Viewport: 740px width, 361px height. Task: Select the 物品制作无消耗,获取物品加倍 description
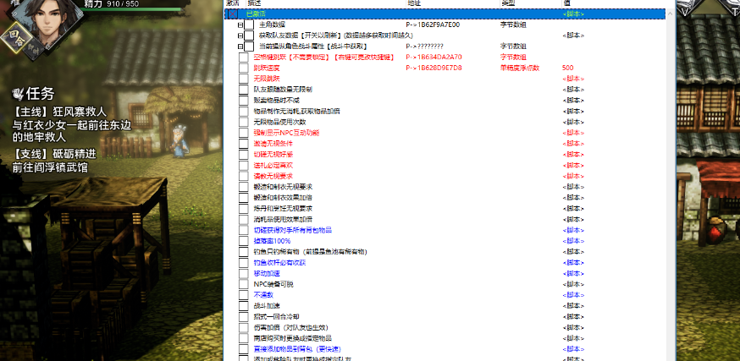296,112
